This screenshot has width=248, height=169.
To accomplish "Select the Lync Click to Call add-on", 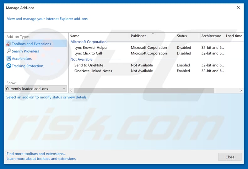I will pyautogui.click(x=88, y=53).
